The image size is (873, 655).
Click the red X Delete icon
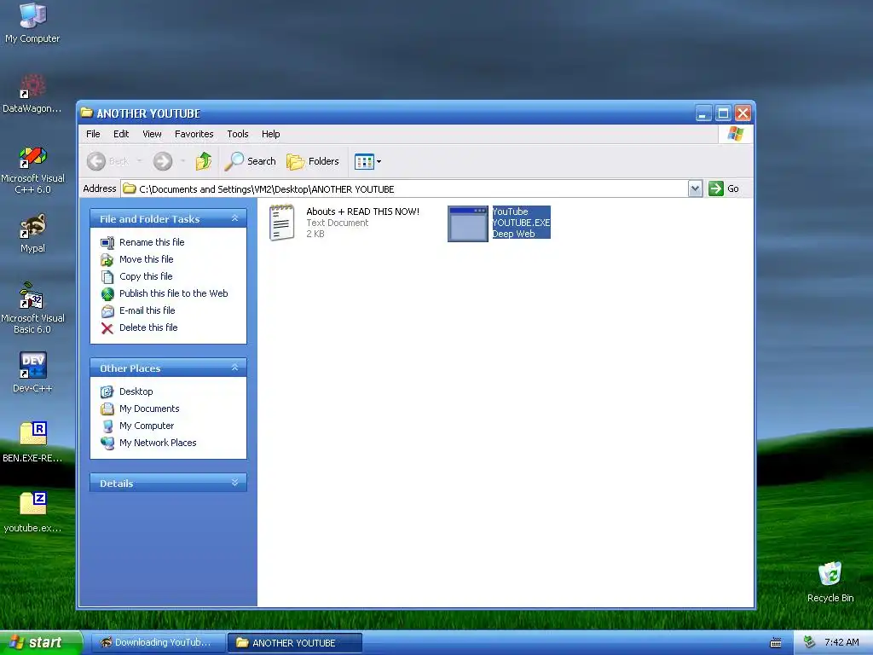(x=107, y=328)
